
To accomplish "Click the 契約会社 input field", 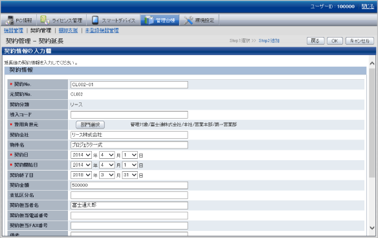I will tap(129, 135).
